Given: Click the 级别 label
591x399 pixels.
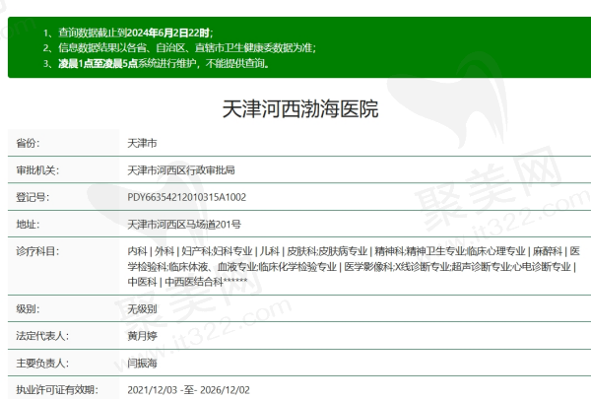Looking at the screenshot, I should pyautogui.click(x=28, y=309).
